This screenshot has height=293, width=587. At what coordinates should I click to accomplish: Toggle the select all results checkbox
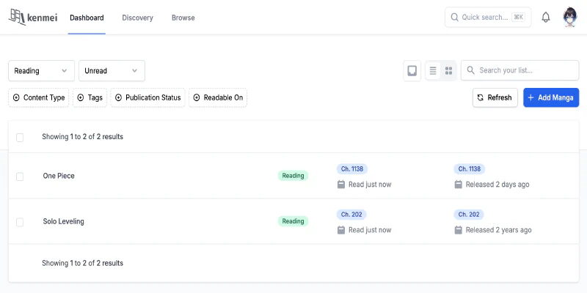tap(20, 137)
